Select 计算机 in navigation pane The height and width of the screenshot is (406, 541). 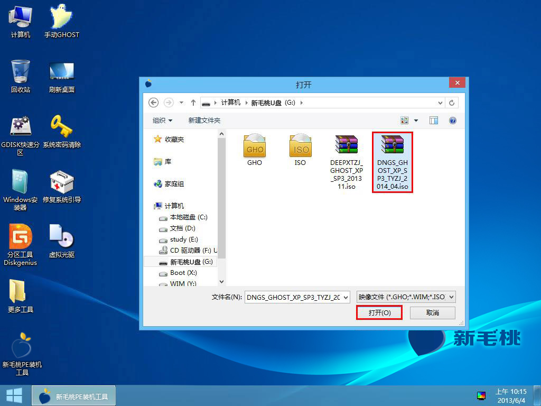[x=169, y=206]
